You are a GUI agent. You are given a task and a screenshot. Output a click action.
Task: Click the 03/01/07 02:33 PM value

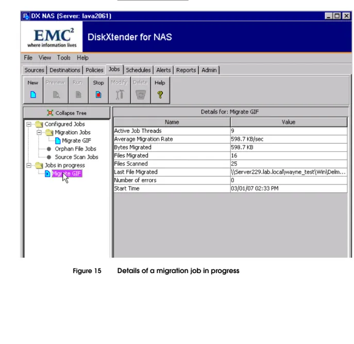(x=289, y=188)
